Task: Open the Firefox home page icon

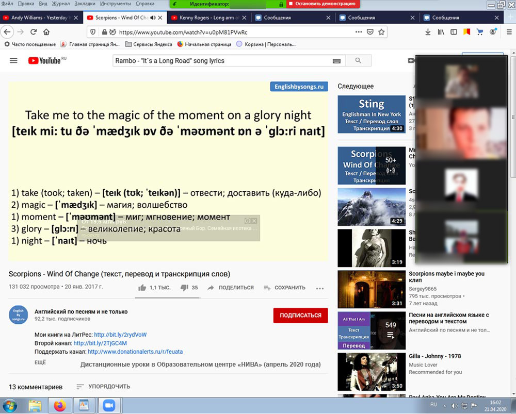Action: [x=46, y=32]
